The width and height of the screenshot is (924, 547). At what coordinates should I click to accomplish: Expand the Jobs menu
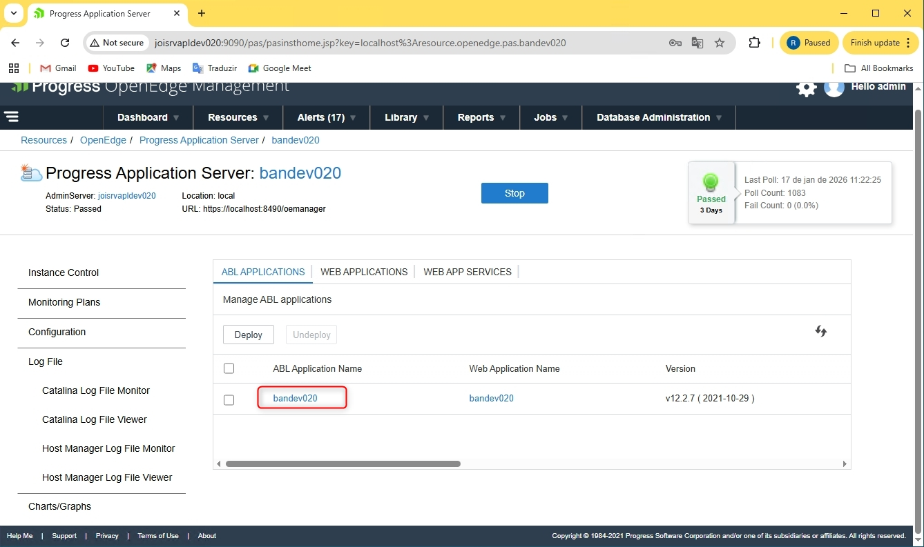pos(551,117)
